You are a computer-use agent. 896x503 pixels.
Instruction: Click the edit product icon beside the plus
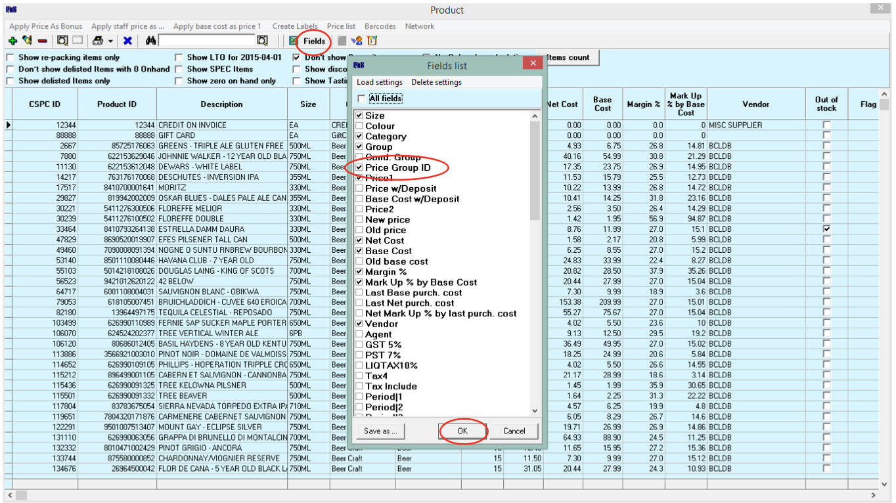tap(28, 41)
